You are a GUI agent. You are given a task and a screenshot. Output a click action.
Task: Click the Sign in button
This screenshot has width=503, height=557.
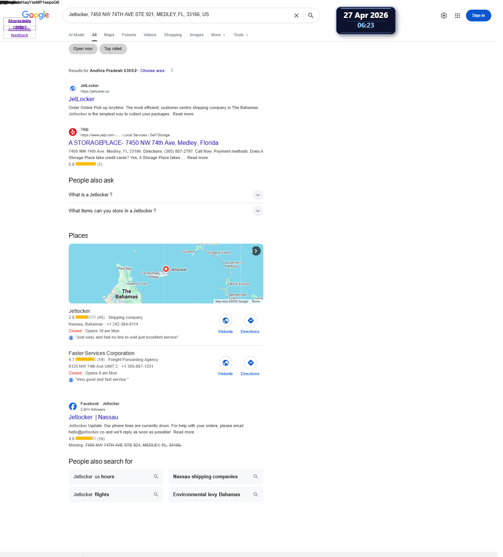point(478,16)
